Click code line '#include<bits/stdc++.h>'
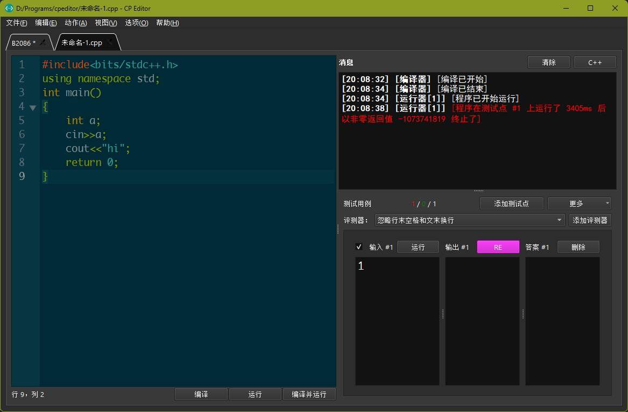The width and height of the screenshot is (628, 412). 110,64
